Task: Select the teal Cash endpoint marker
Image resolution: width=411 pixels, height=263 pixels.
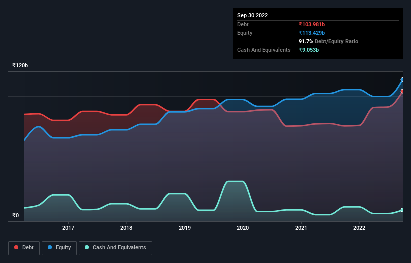Action: [402, 210]
